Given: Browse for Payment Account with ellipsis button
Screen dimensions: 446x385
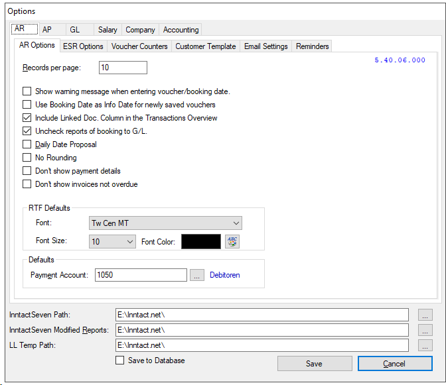Looking at the screenshot, I should click(197, 275).
